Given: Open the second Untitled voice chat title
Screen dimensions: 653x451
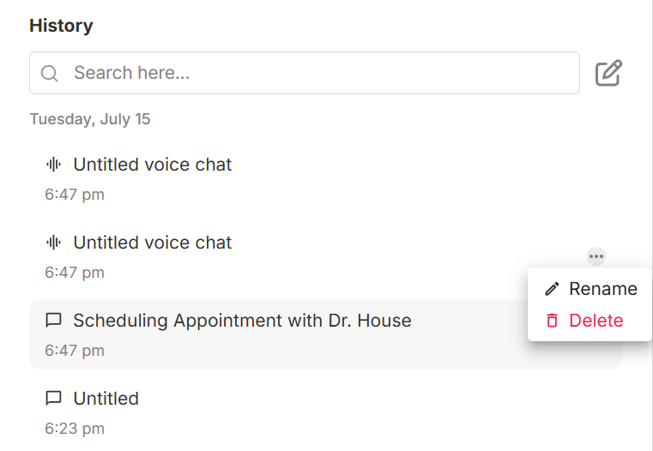Looking at the screenshot, I should 153,243.
